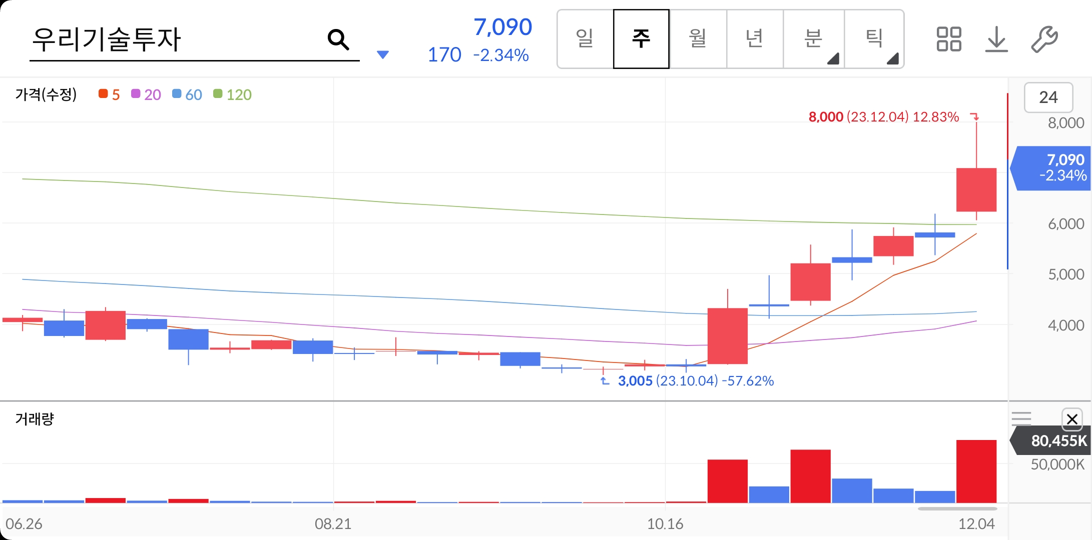Image resolution: width=1092 pixels, height=540 pixels.
Task: Open the 분 minute interval dropdown
Action: point(814,39)
